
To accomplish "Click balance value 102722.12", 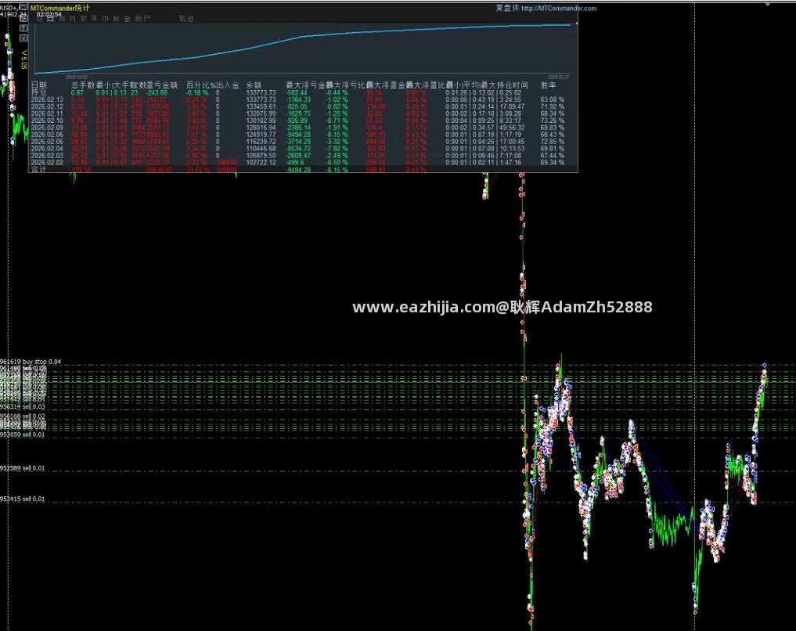I will point(261,162).
